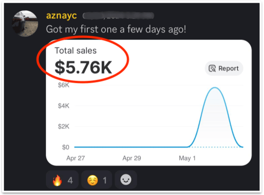Open the Report button

pos(224,68)
